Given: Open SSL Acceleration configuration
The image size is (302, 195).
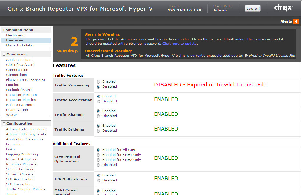Looking at the screenshot, I should point(20,179).
